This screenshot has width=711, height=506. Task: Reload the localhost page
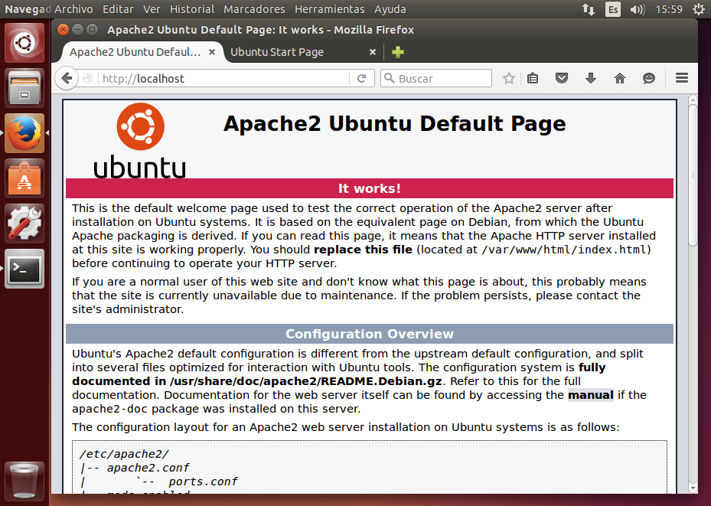tap(361, 78)
